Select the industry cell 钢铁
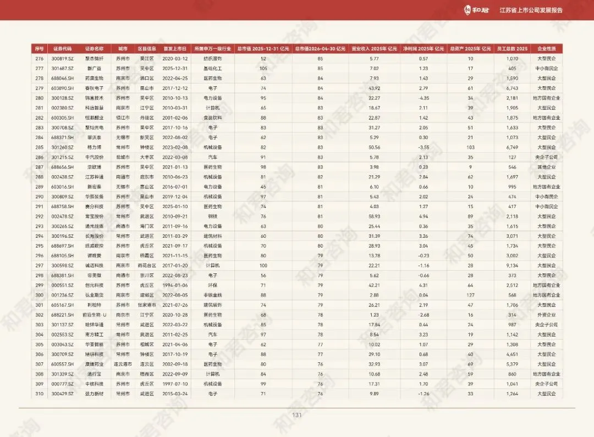This screenshot has height=437, width=594. tap(212, 216)
